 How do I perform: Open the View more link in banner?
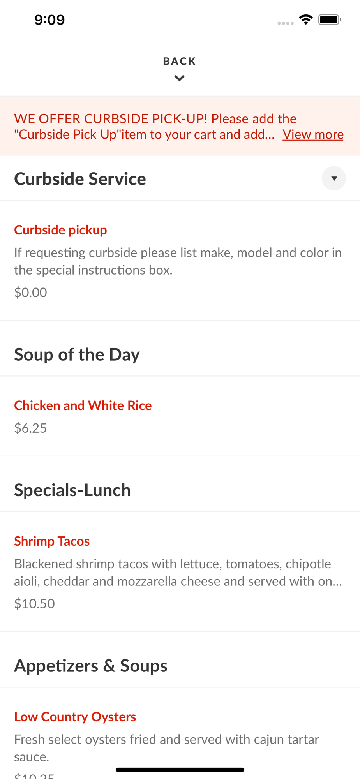(x=313, y=134)
